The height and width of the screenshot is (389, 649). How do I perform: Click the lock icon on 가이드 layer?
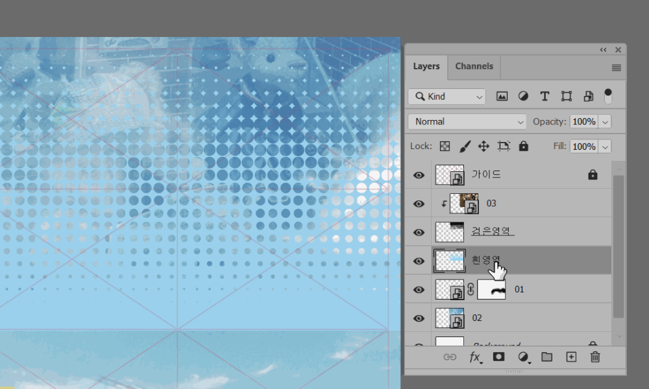pos(593,175)
